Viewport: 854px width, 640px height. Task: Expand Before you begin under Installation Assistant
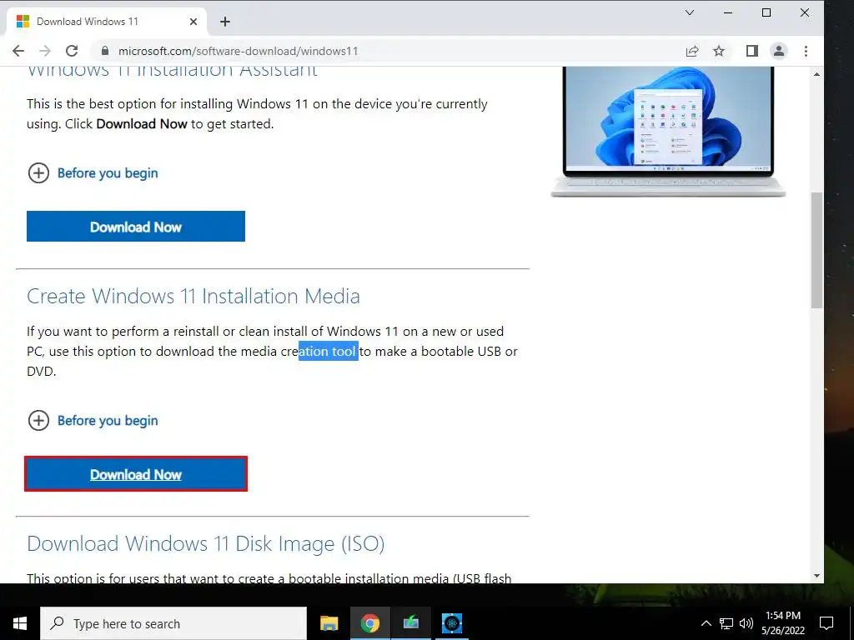point(93,173)
